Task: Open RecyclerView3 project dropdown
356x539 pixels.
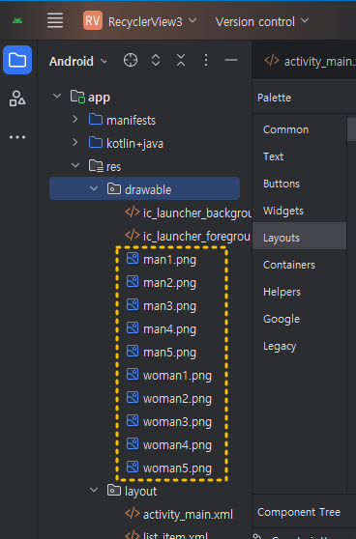Action: (x=152, y=21)
